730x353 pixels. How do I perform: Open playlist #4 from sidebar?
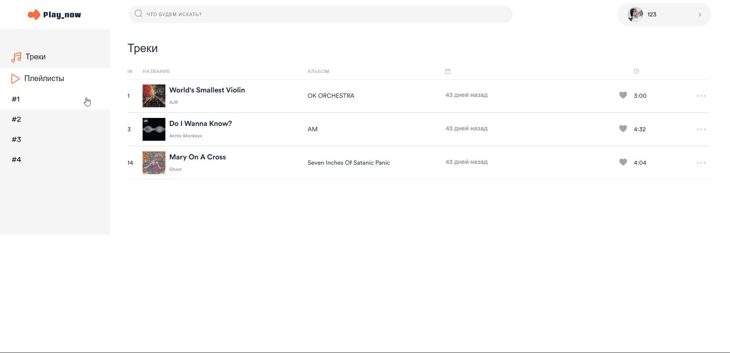(x=16, y=160)
